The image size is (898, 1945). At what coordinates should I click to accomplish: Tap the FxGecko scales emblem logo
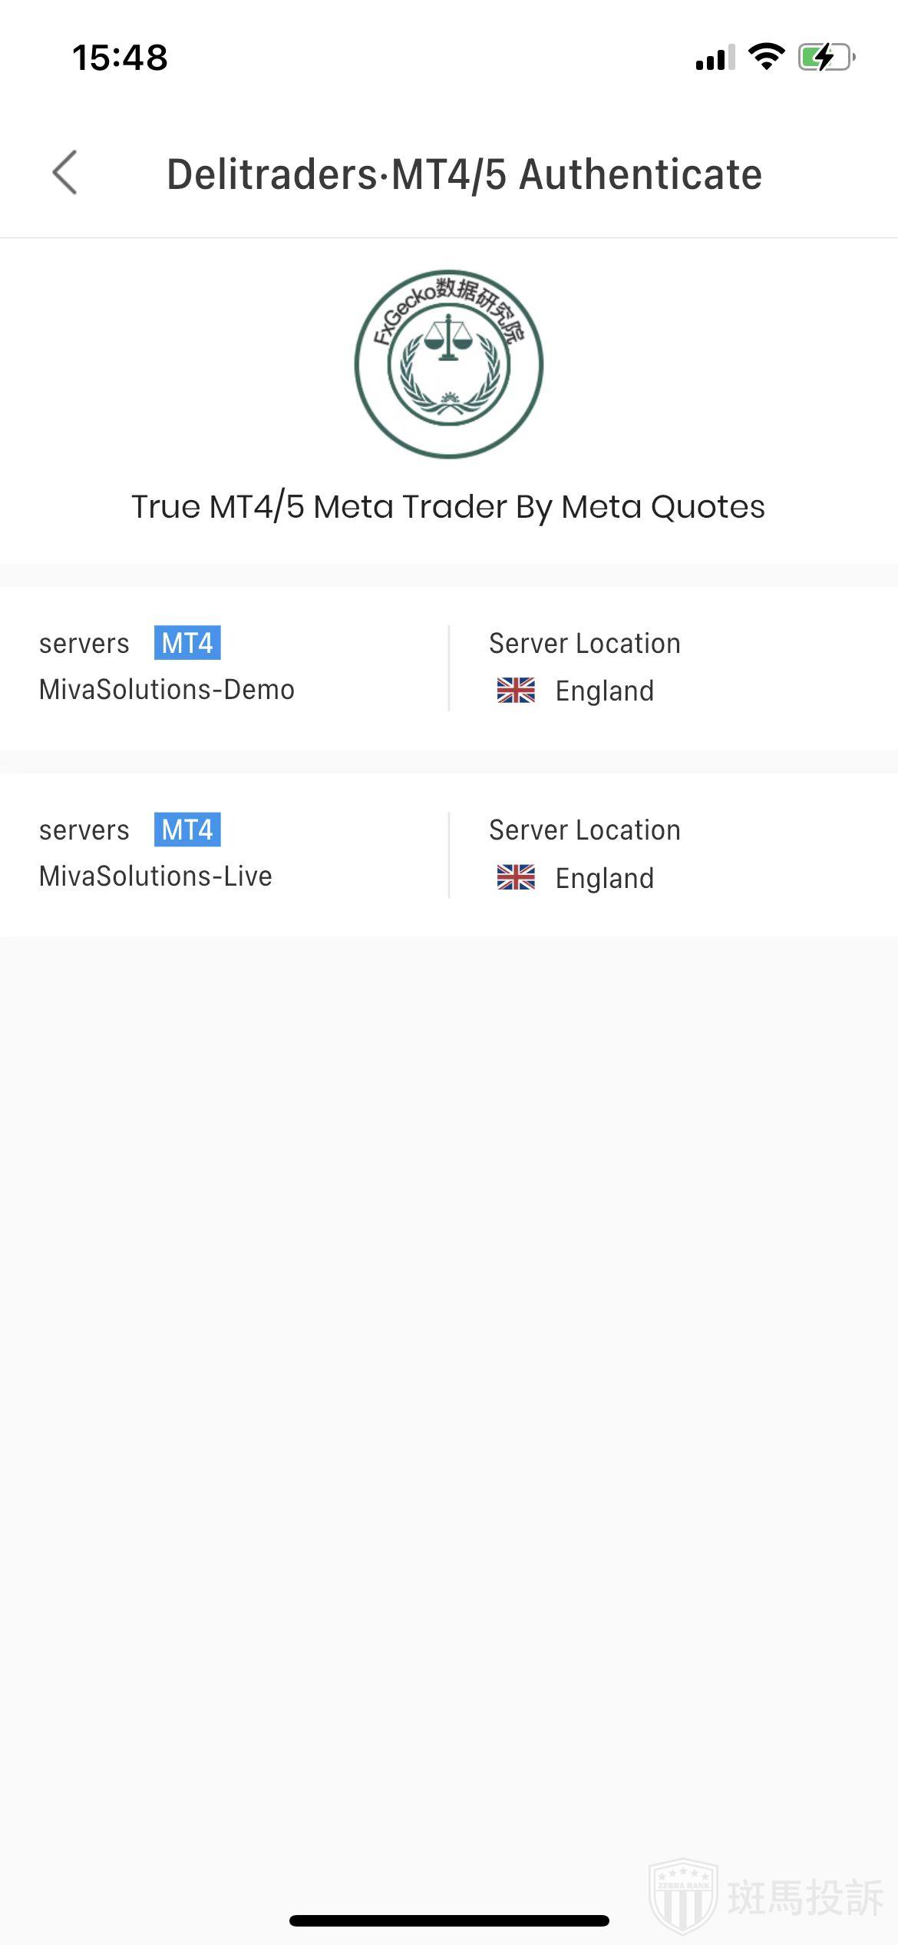click(x=449, y=363)
